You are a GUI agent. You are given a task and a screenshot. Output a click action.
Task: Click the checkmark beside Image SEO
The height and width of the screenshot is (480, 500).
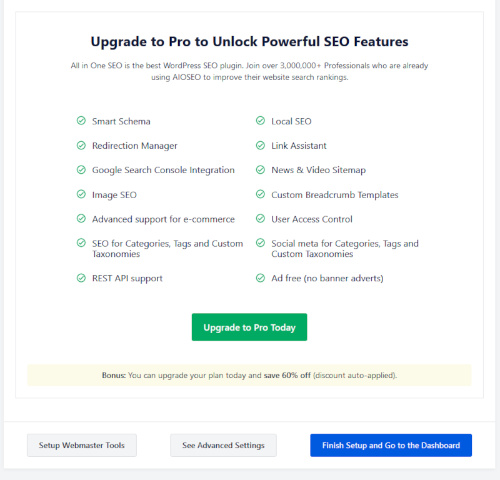tap(81, 194)
